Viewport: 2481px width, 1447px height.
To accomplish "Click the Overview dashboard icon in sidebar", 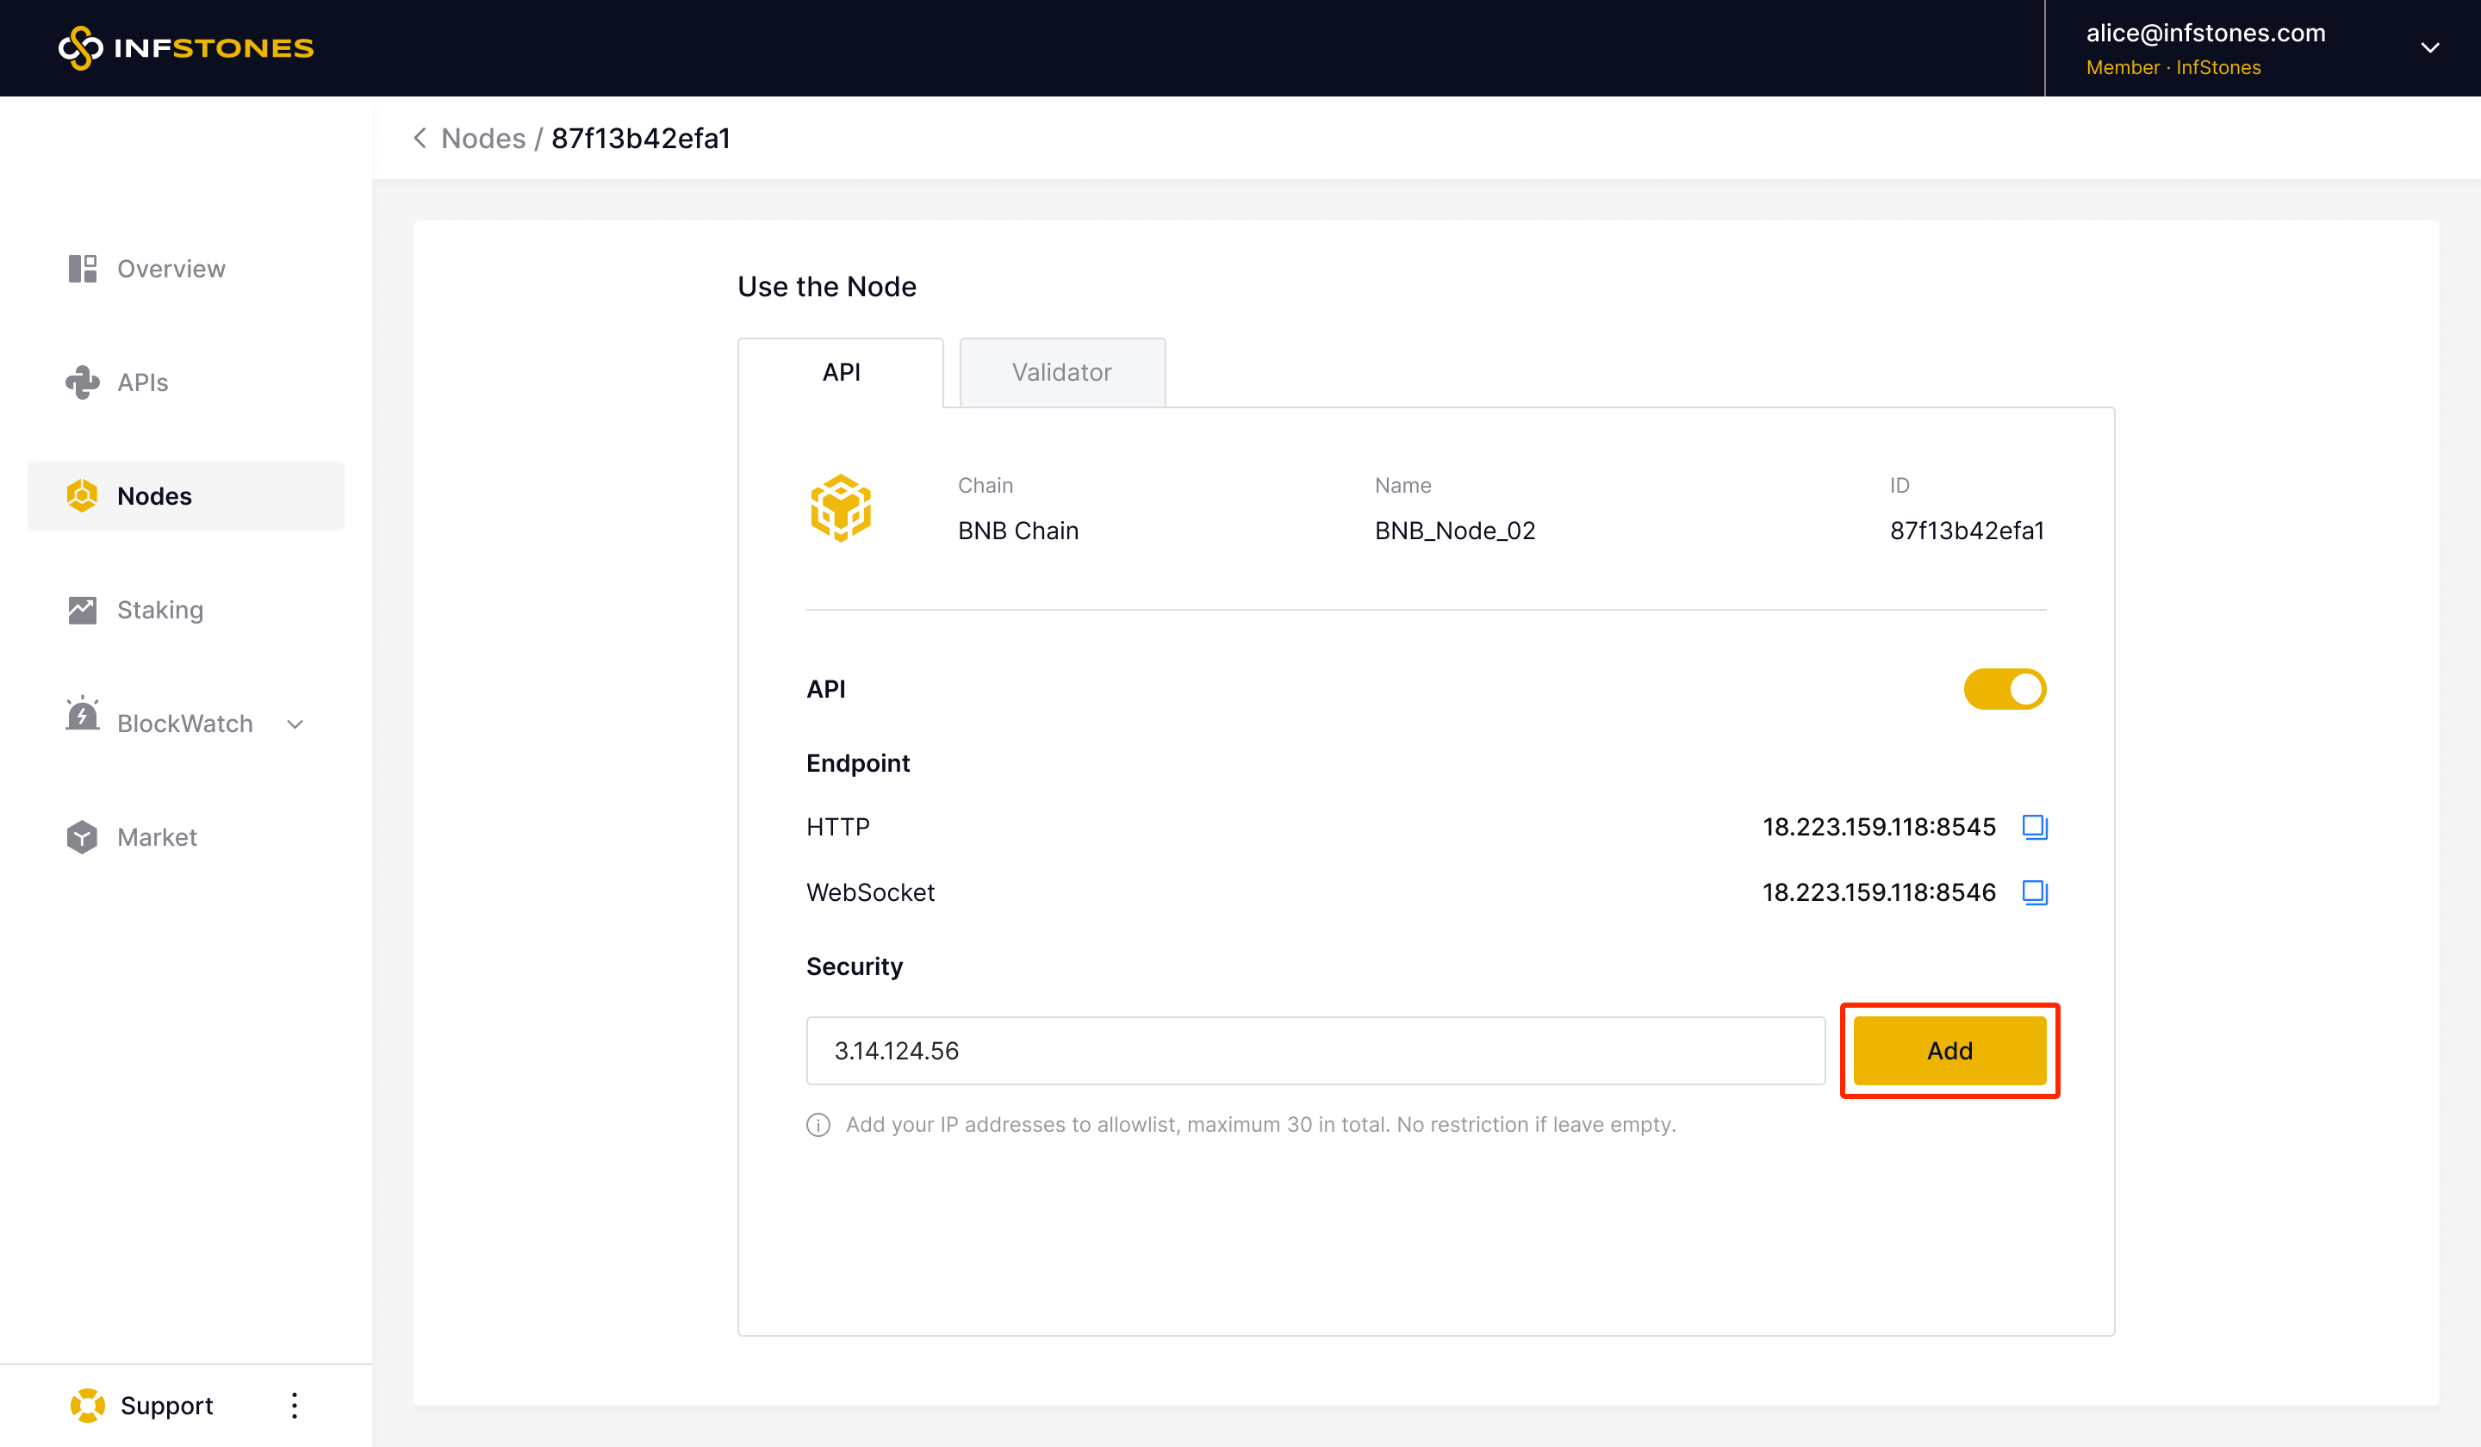I will click(x=83, y=269).
